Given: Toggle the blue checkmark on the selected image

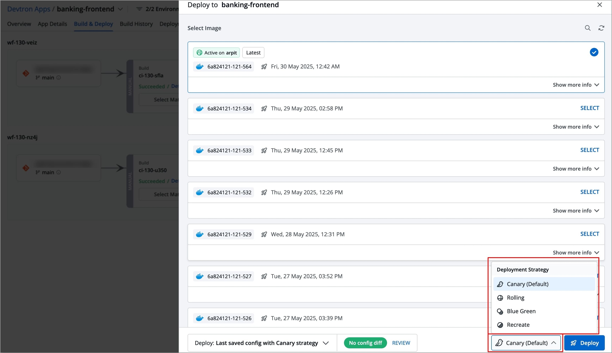Looking at the screenshot, I should [594, 52].
